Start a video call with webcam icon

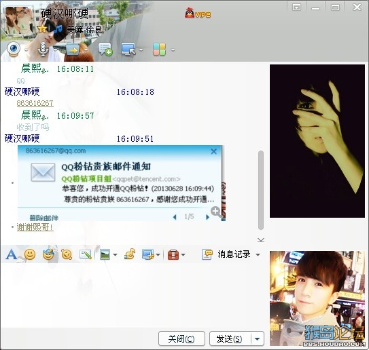click(14, 49)
